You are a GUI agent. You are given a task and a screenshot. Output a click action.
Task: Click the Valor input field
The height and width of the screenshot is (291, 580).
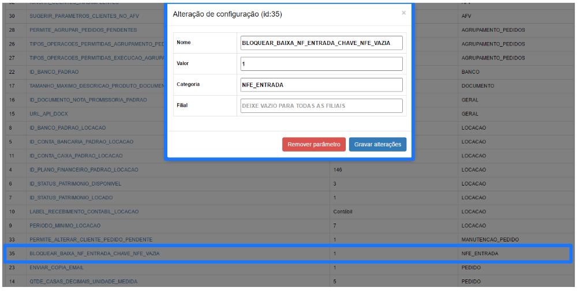[x=321, y=64]
